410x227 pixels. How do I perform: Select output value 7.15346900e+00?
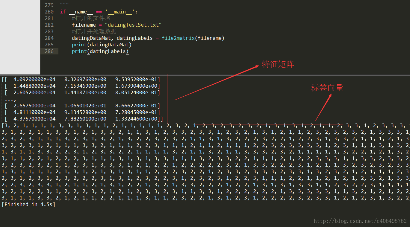coord(85,86)
